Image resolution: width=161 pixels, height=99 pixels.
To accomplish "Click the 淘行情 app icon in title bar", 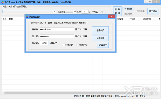I will (x=2, y=2).
